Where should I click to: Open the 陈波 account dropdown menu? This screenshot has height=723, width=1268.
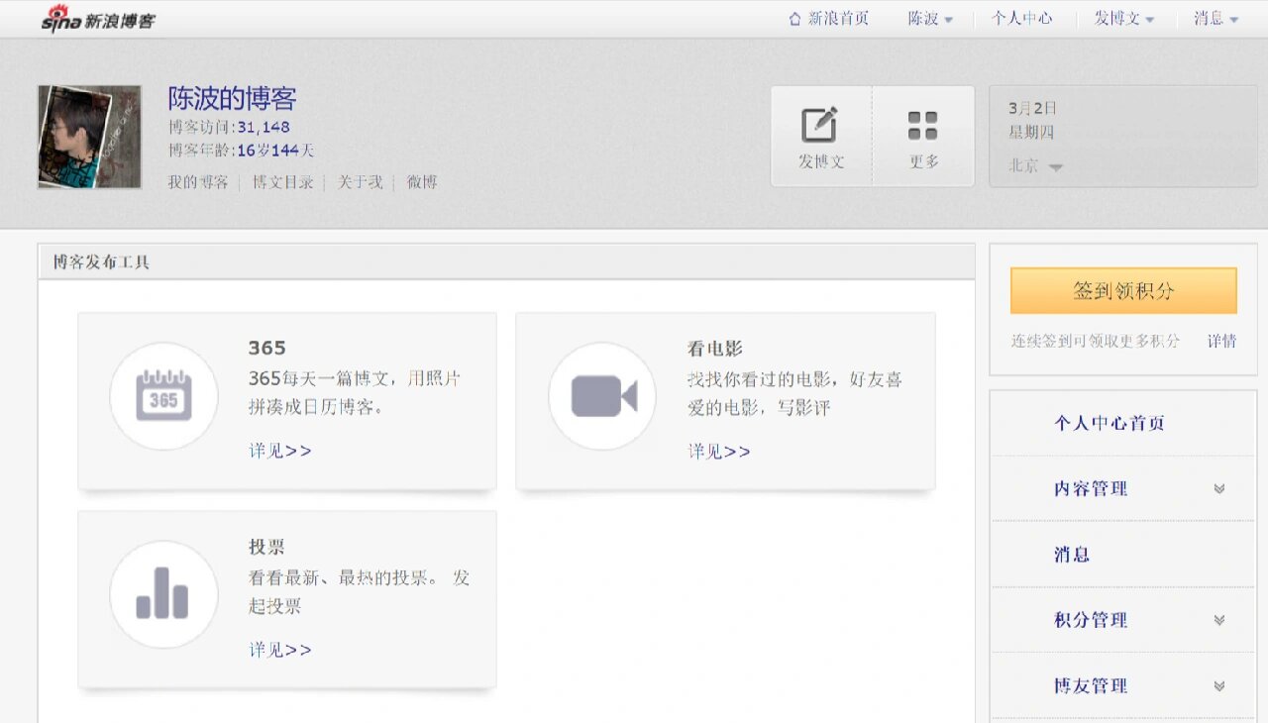[929, 18]
